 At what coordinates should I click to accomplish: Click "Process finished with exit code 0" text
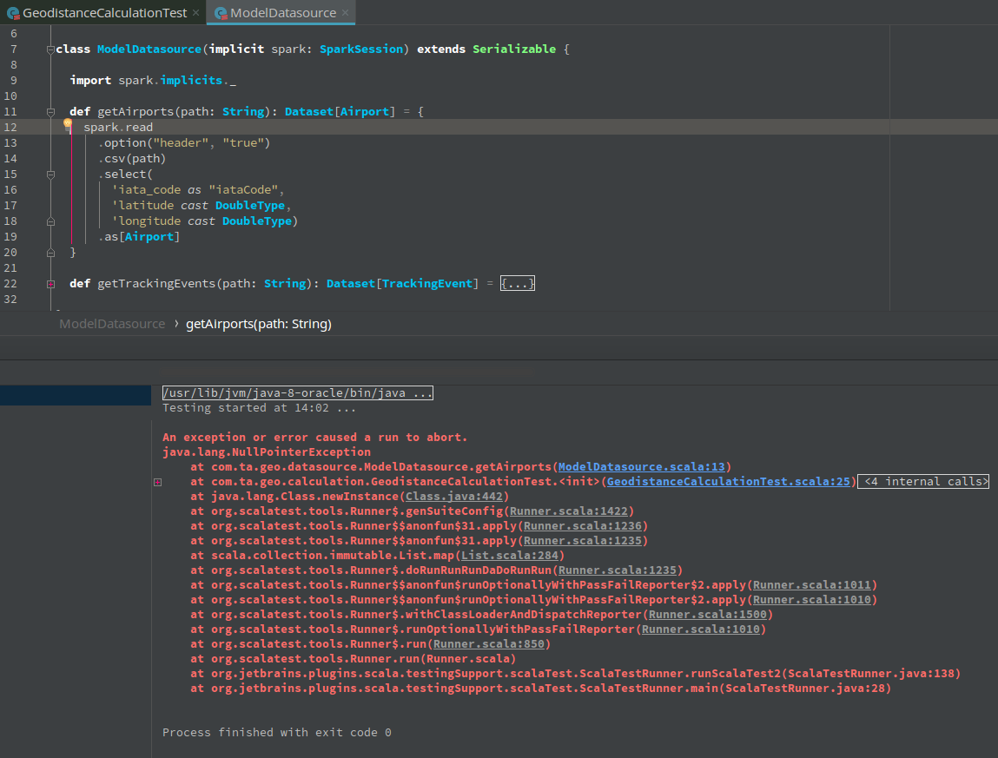click(277, 732)
